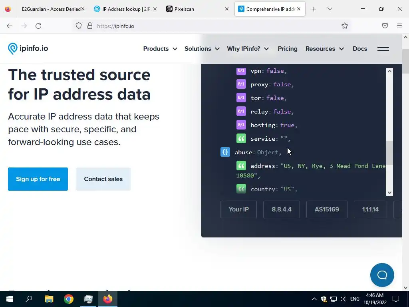Open the notification center icon
This screenshot has height=307, width=409.
(x=396, y=299)
